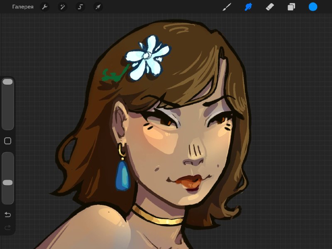The image size is (332, 249).
Task: Select the Smudge finger tool
Action: coord(248,7)
